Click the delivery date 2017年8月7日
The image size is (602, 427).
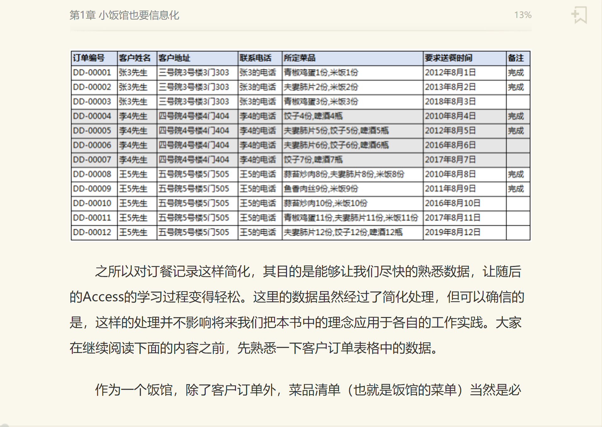click(450, 159)
